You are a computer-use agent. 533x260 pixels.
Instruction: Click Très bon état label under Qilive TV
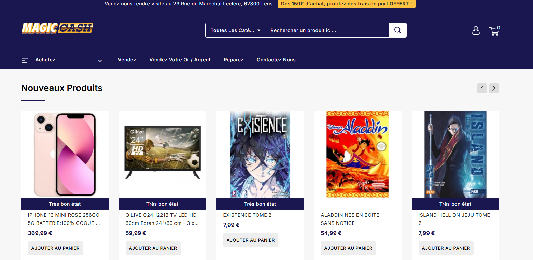(163, 204)
